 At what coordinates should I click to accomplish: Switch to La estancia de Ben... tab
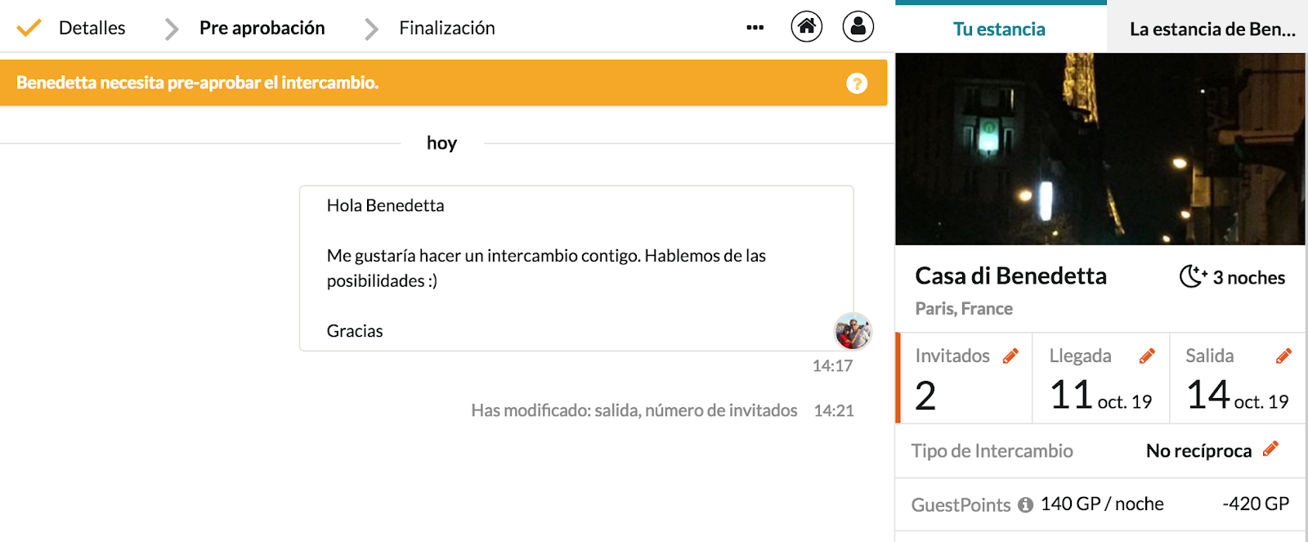point(1207,29)
